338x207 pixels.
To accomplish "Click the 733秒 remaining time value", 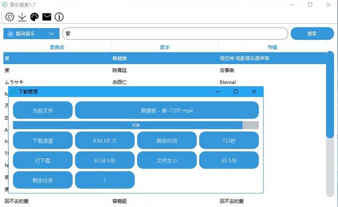I will pos(229,141).
